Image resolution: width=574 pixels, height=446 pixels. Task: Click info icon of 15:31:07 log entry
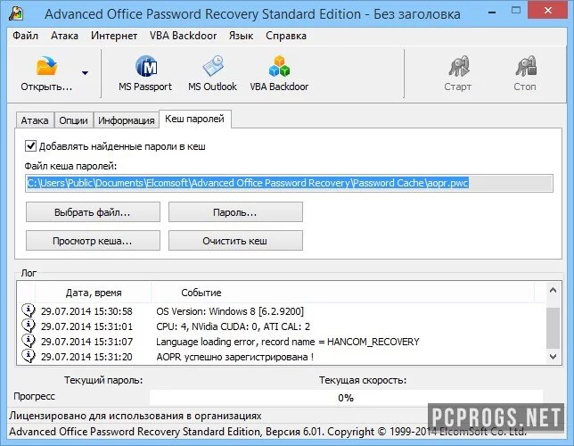[29, 341]
